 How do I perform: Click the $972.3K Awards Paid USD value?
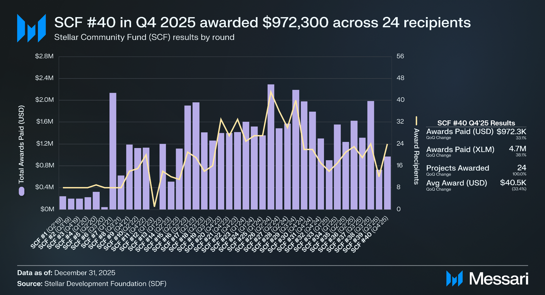click(511, 132)
